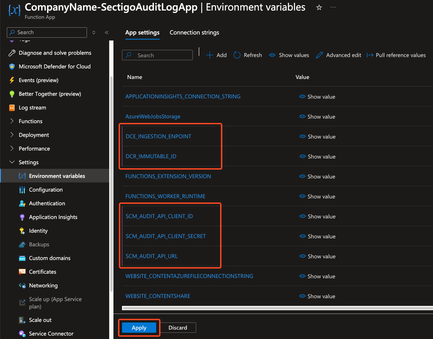Open the FUNCTIONS_WORKER_RUNTIME setting
This screenshot has height=339, width=433.
pyautogui.click(x=165, y=196)
